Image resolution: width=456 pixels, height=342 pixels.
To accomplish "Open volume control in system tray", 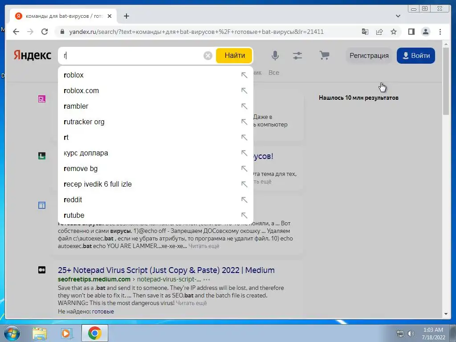I will point(411,334).
